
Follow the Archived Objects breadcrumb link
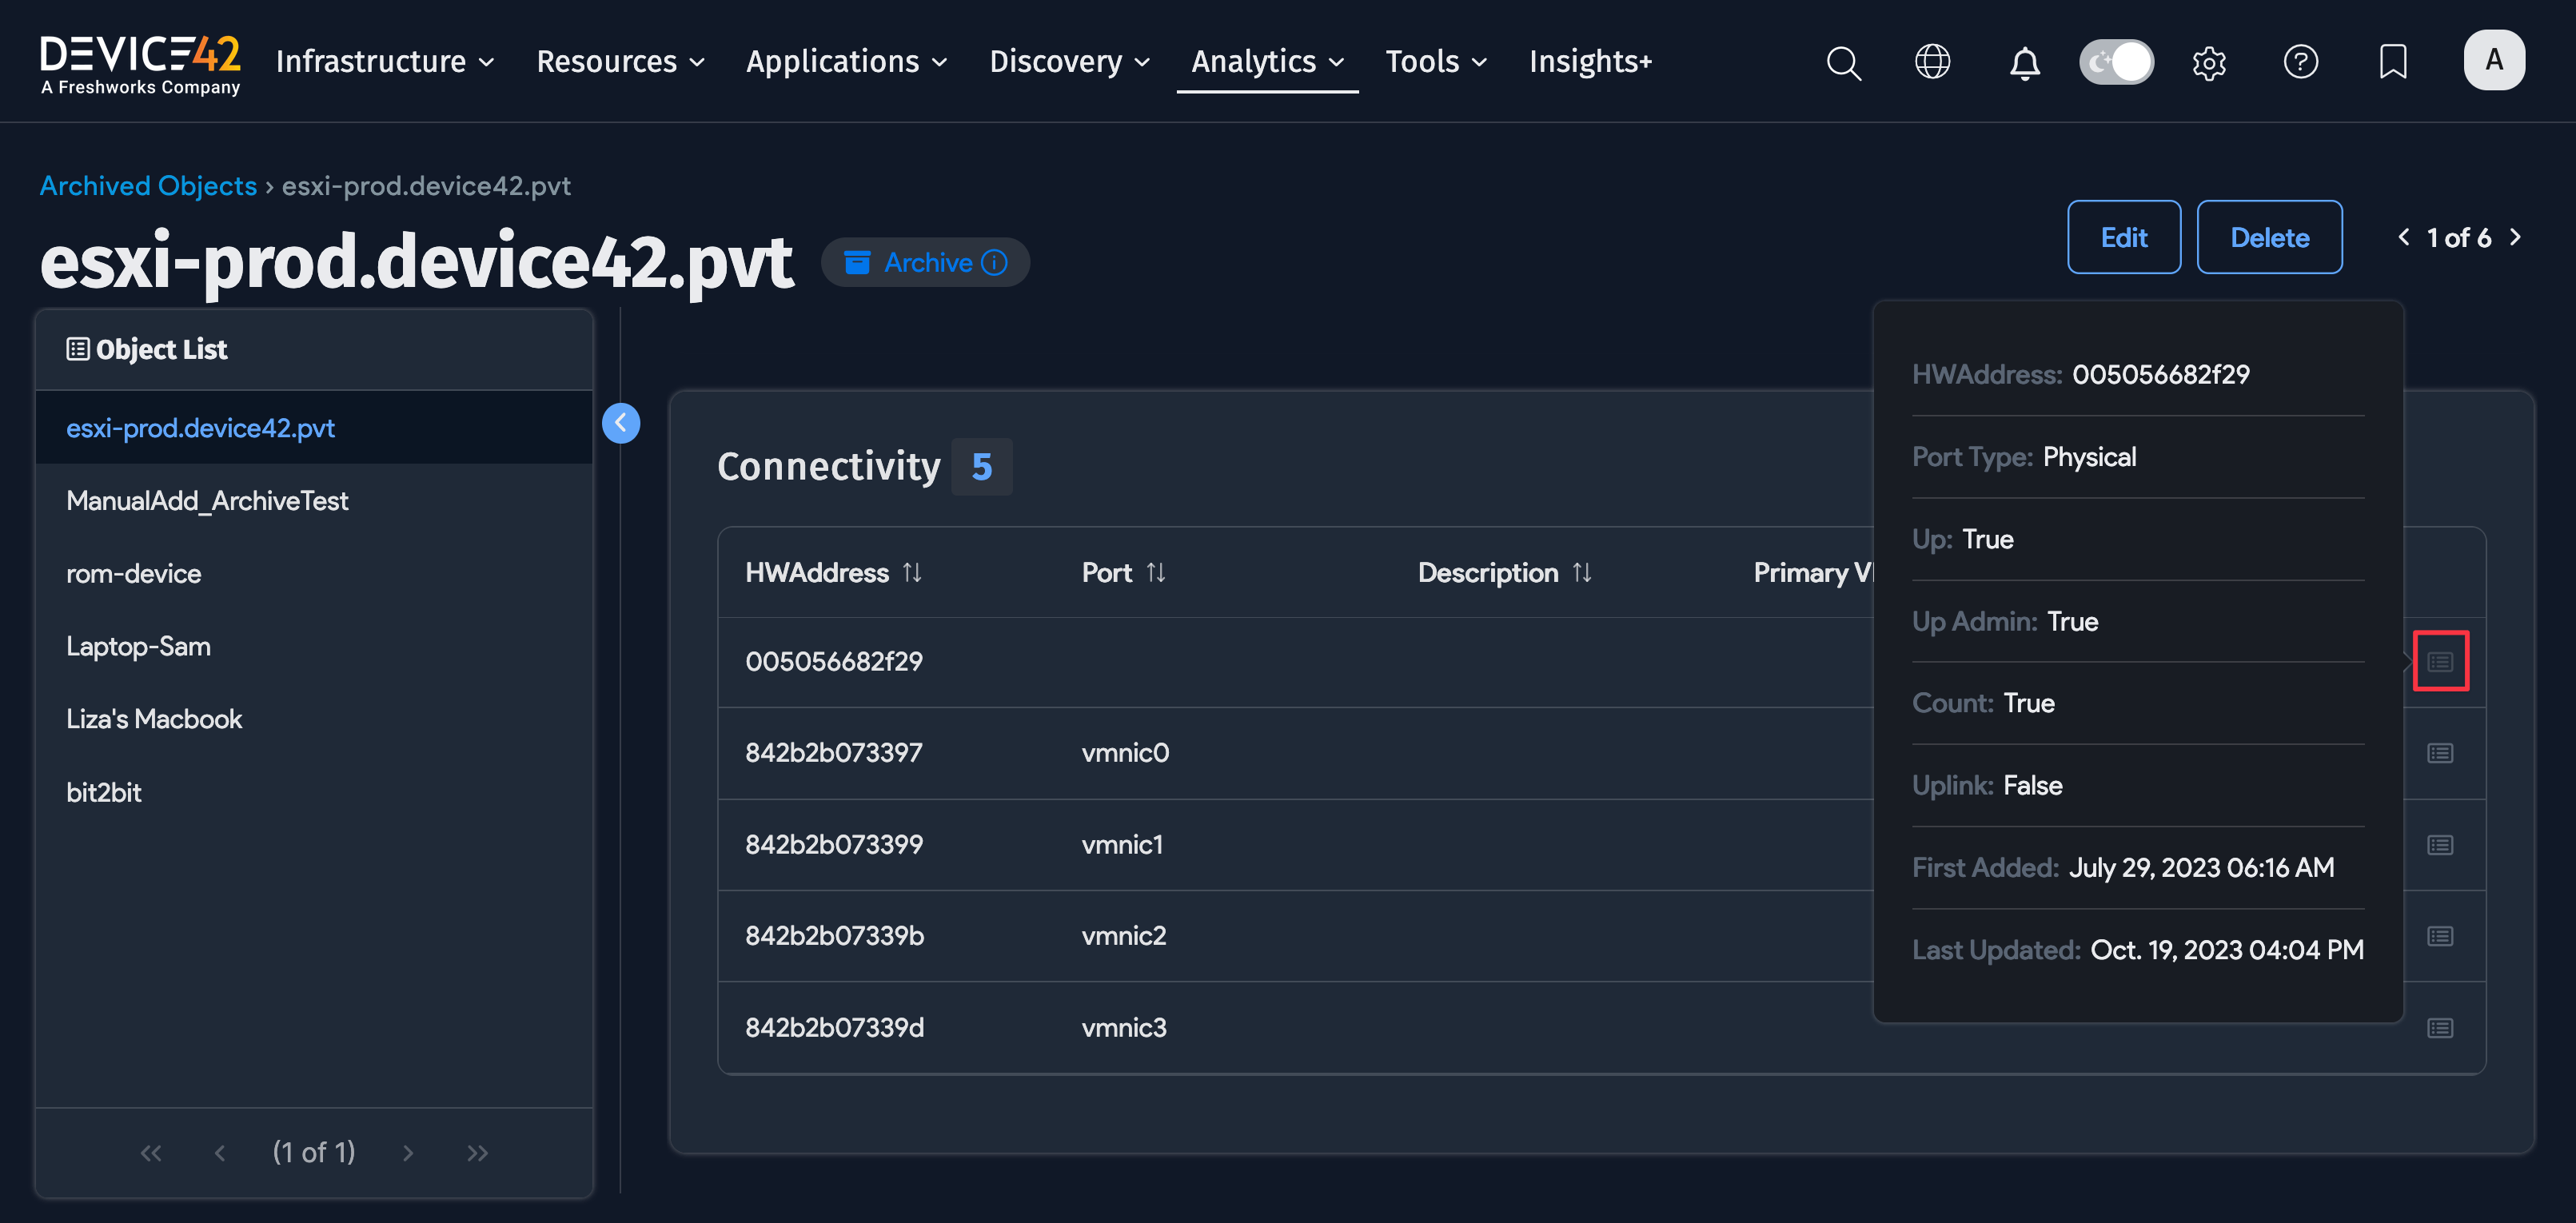click(x=148, y=185)
